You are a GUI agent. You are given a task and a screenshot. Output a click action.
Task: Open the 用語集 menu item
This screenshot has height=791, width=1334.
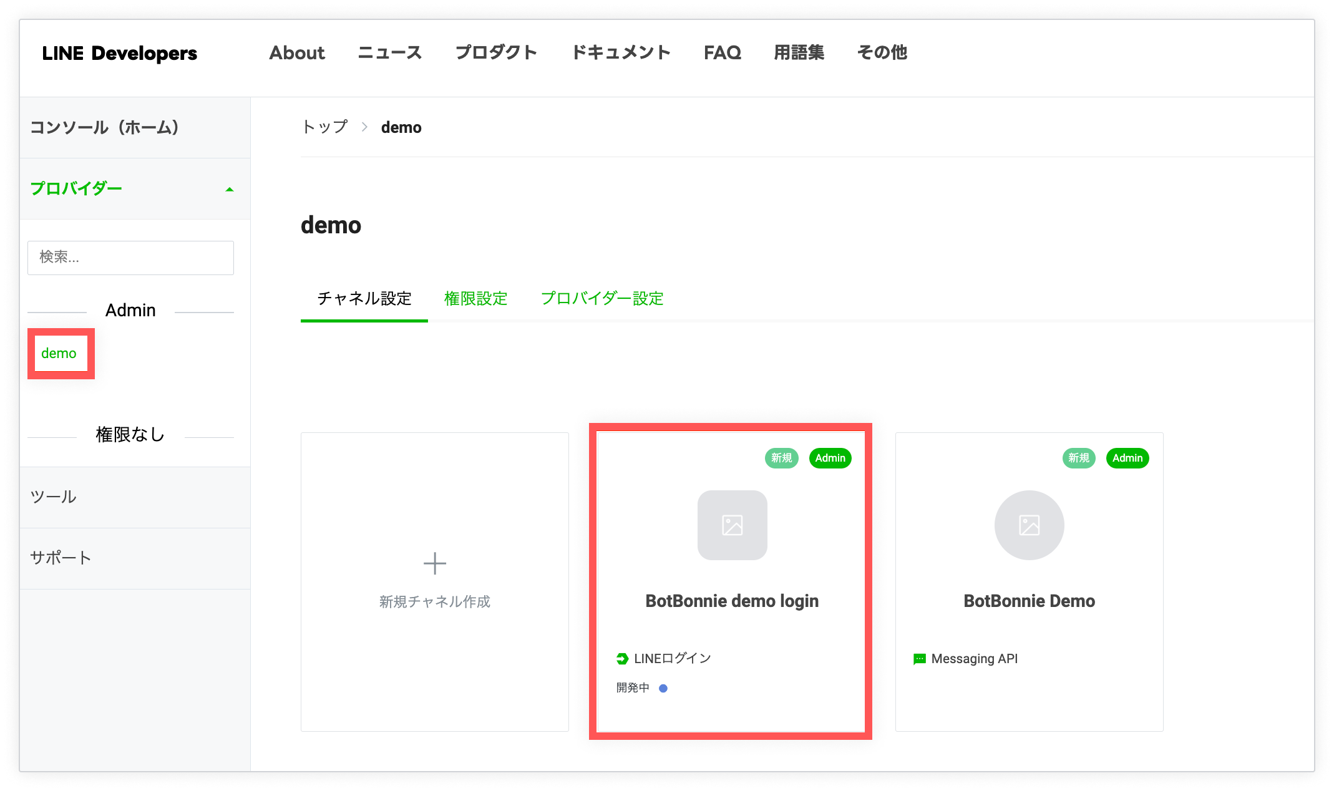[799, 52]
